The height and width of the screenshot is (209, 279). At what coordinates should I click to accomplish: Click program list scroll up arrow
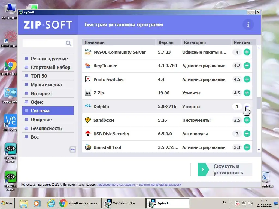[x=259, y=48]
